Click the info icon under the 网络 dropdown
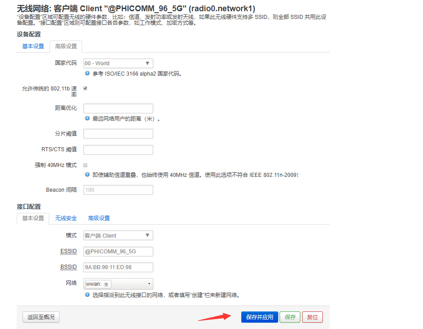Image resolution: width=423 pixels, height=329 pixels. pyautogui.click(x=87, y=295)
